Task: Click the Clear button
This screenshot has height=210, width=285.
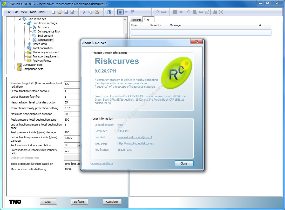Action: coord(48,202)
